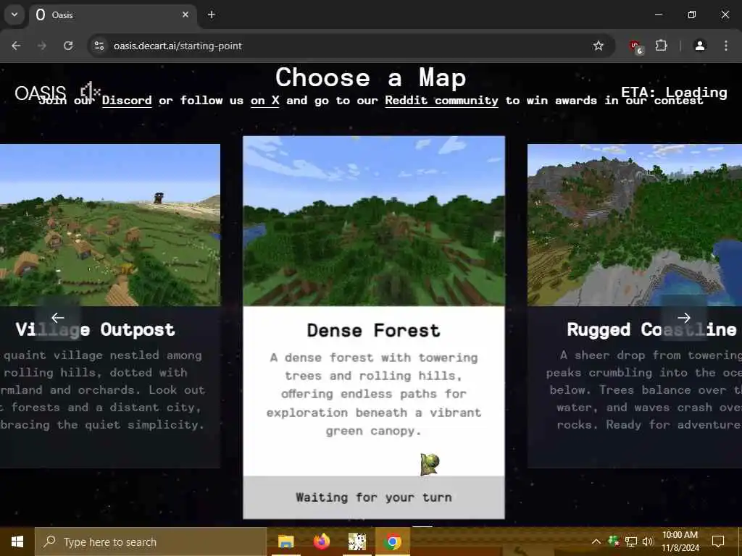Show next map with right arrow
742x556 pixels.
[x=684, y=318]
